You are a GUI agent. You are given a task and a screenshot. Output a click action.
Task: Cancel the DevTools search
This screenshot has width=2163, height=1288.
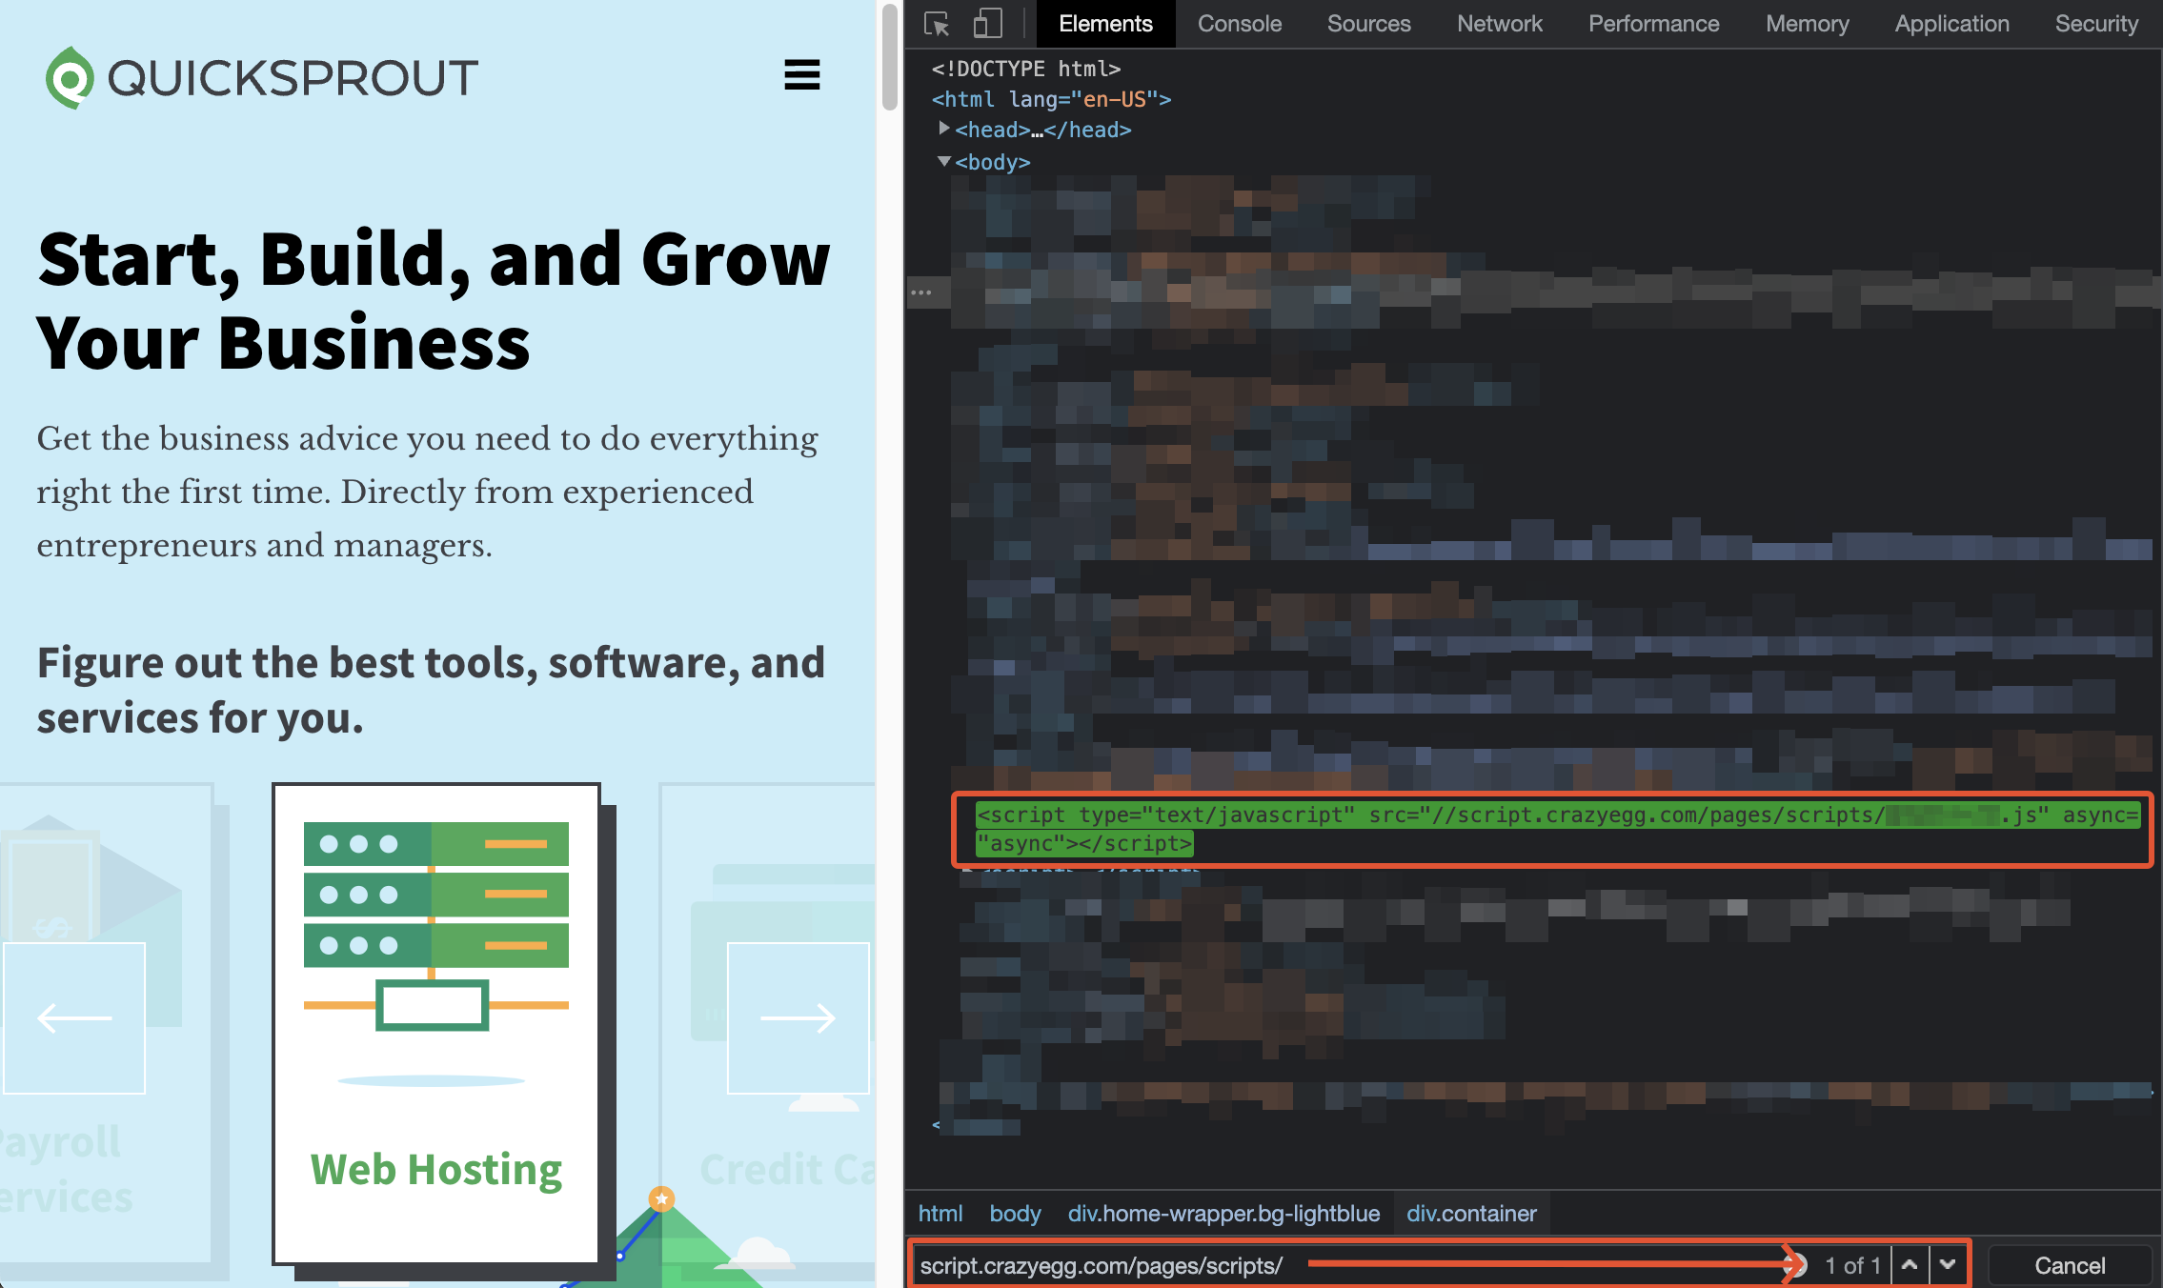pyautogui.click(x=2070, y=1265)
